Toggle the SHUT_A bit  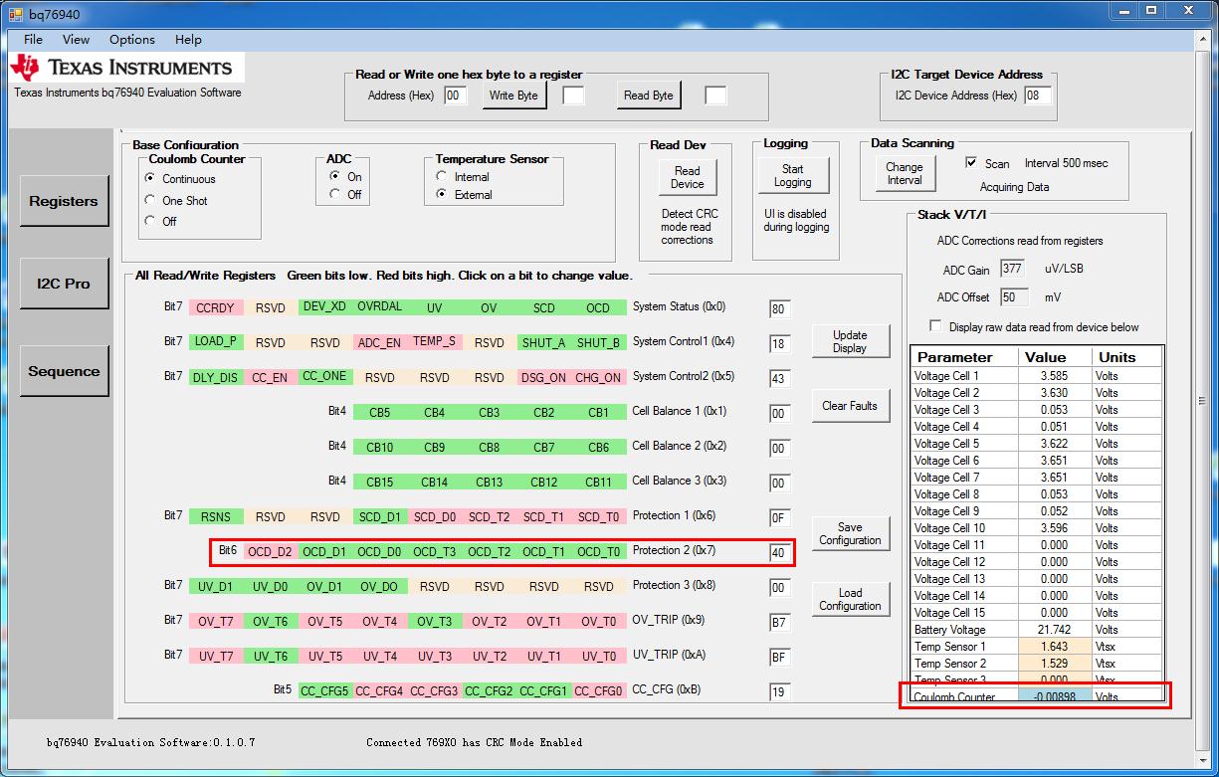pyautogui.click(x=544, y=342)
